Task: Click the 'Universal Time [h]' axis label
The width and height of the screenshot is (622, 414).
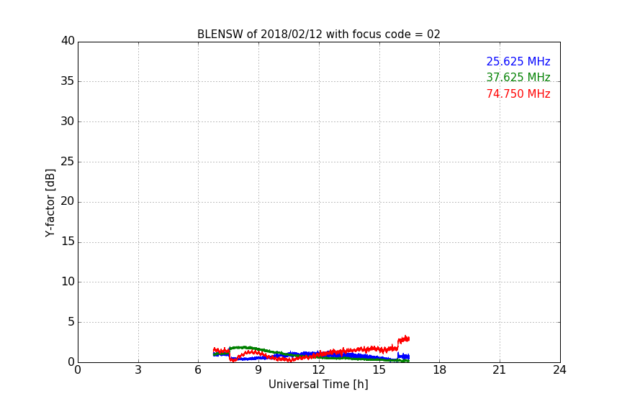Action: click(318, 385)
